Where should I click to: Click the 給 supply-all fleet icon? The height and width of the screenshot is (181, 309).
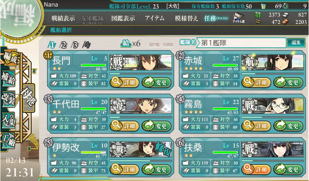(126, 43)
